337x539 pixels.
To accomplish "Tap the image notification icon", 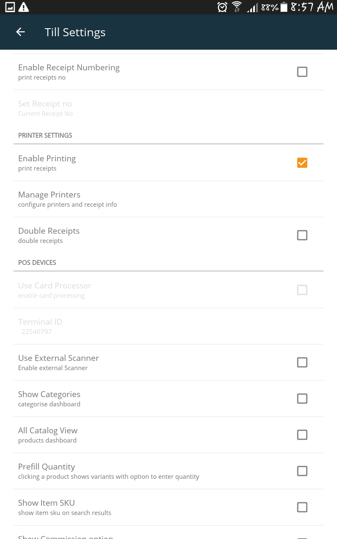I will tap(10, 7).
